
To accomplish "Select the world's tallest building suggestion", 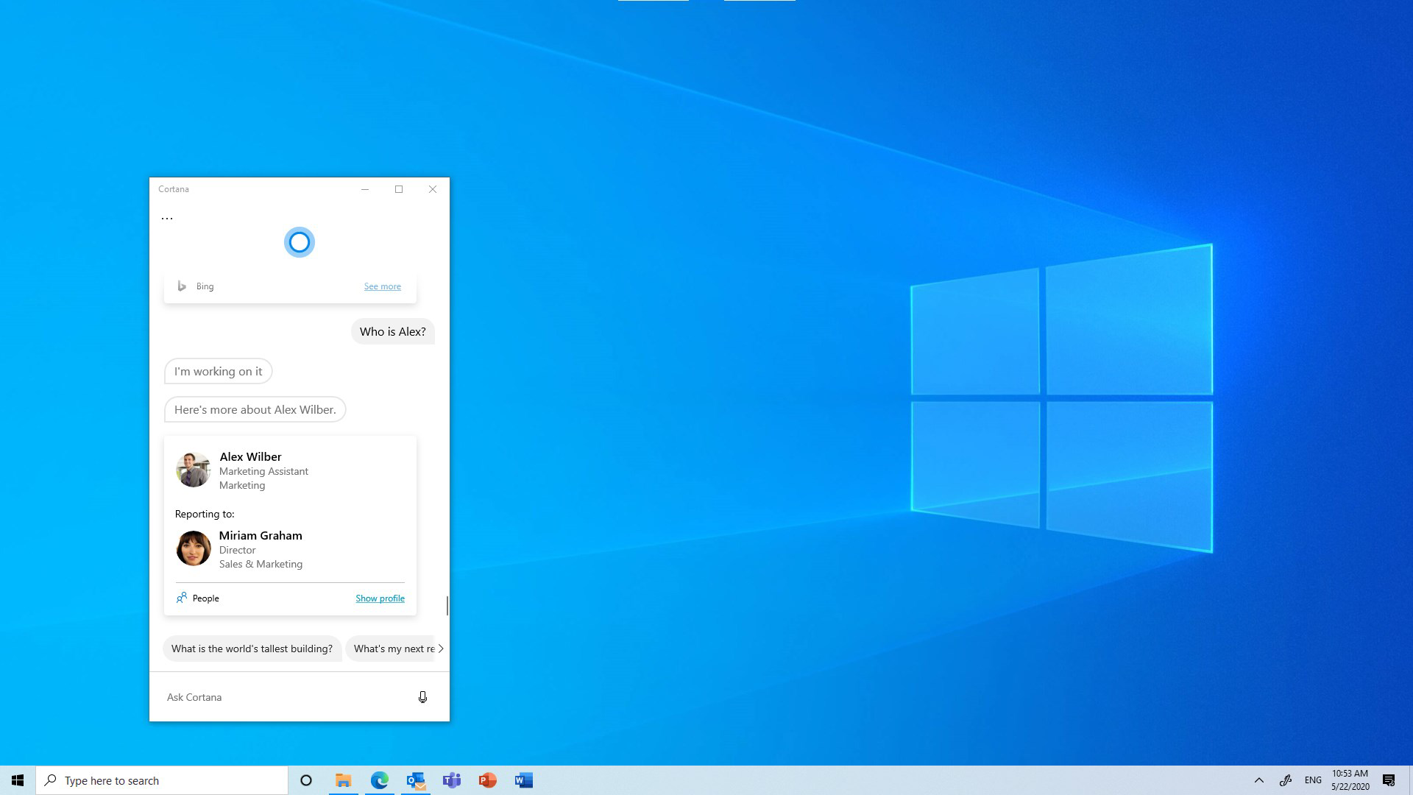I will click(x=252, y=649).
